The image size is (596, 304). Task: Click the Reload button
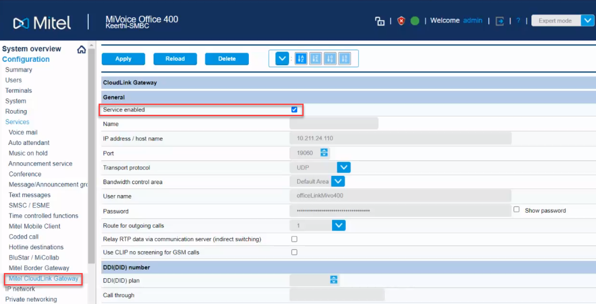(x=175, y=59)
